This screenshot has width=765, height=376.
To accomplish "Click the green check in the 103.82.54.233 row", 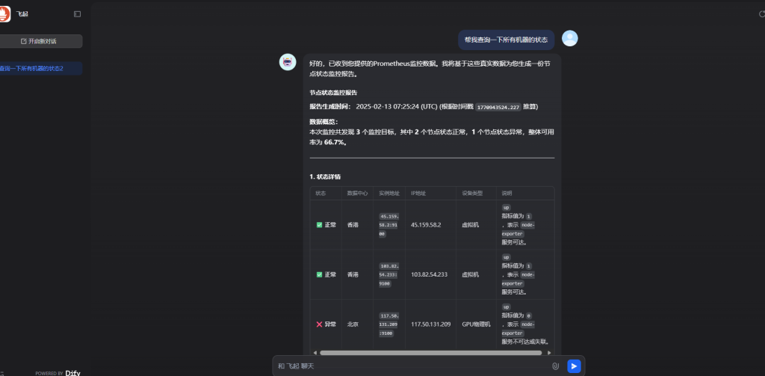I will click(319, 274).
